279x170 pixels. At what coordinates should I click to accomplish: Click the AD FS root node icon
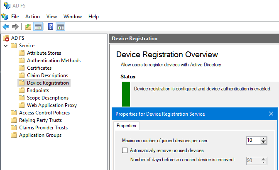click(6, 38)
